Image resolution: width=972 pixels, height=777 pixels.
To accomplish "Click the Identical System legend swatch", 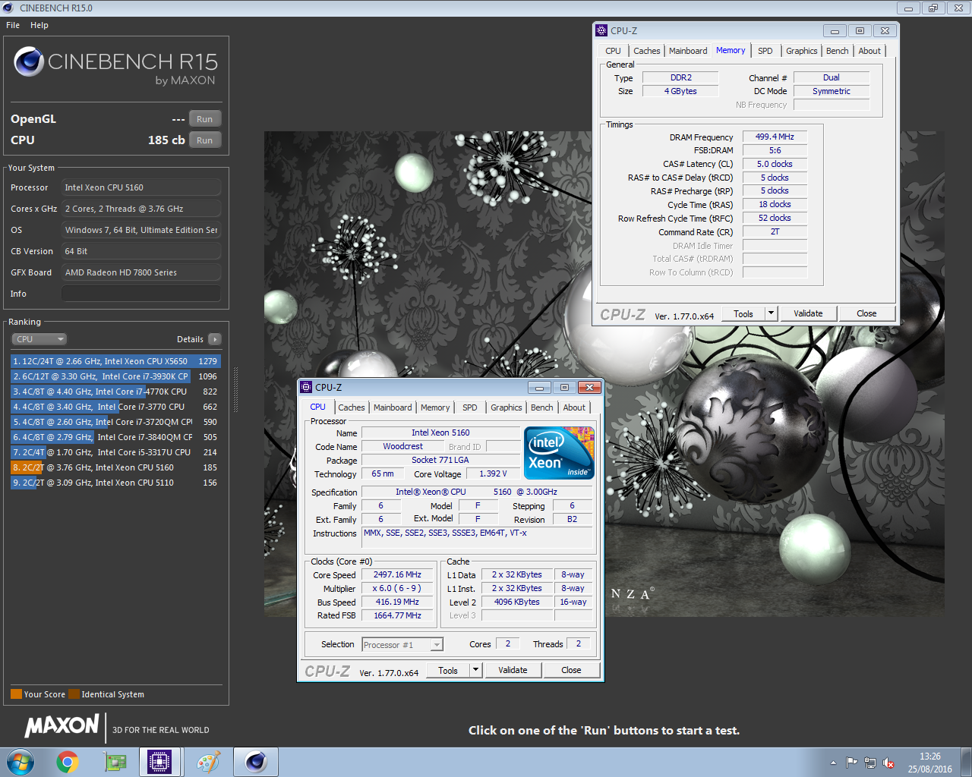I will [x=74, y=694].
